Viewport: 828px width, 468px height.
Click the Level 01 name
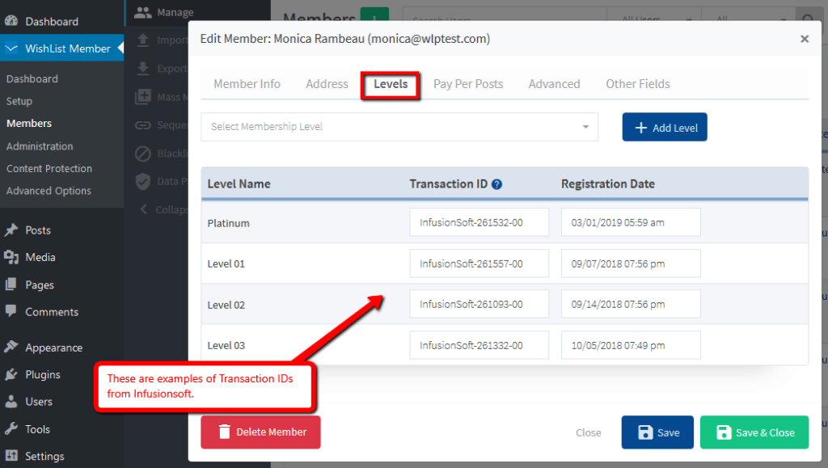pyautogui.click(x=226, y=264)
